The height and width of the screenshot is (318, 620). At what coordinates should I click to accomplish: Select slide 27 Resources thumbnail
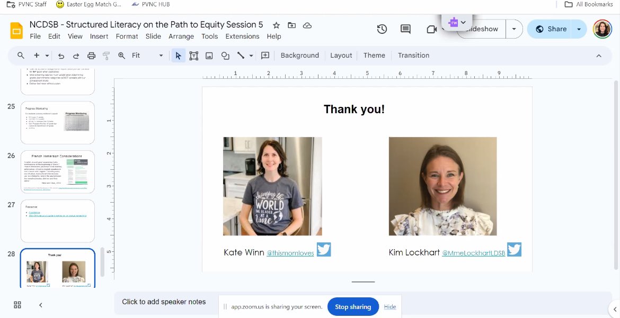pos(58,221)
